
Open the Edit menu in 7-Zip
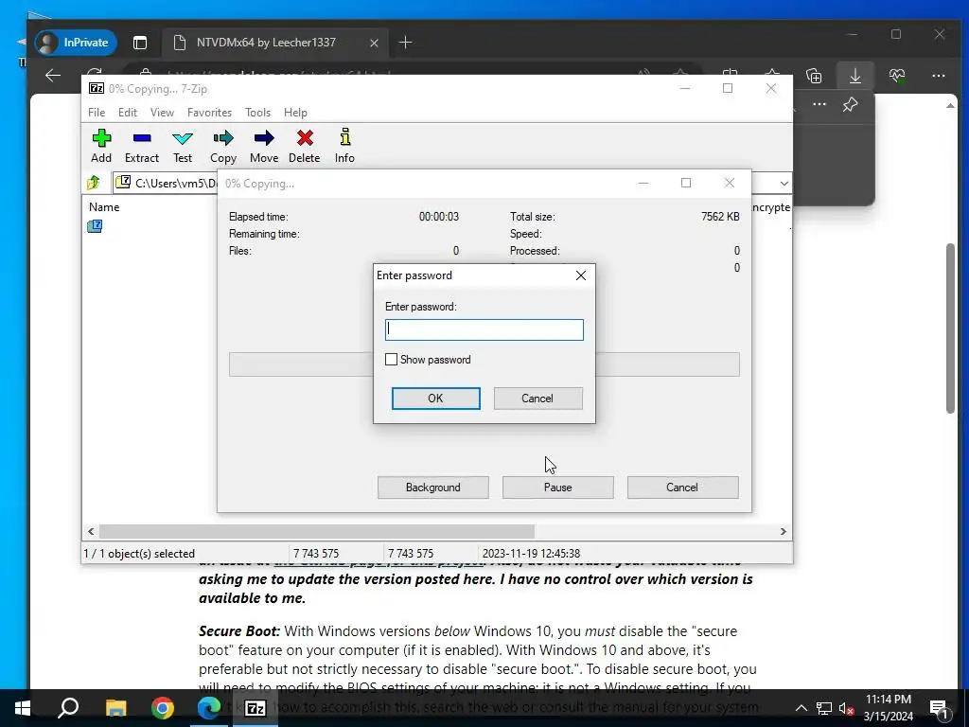tap(128, 113)
